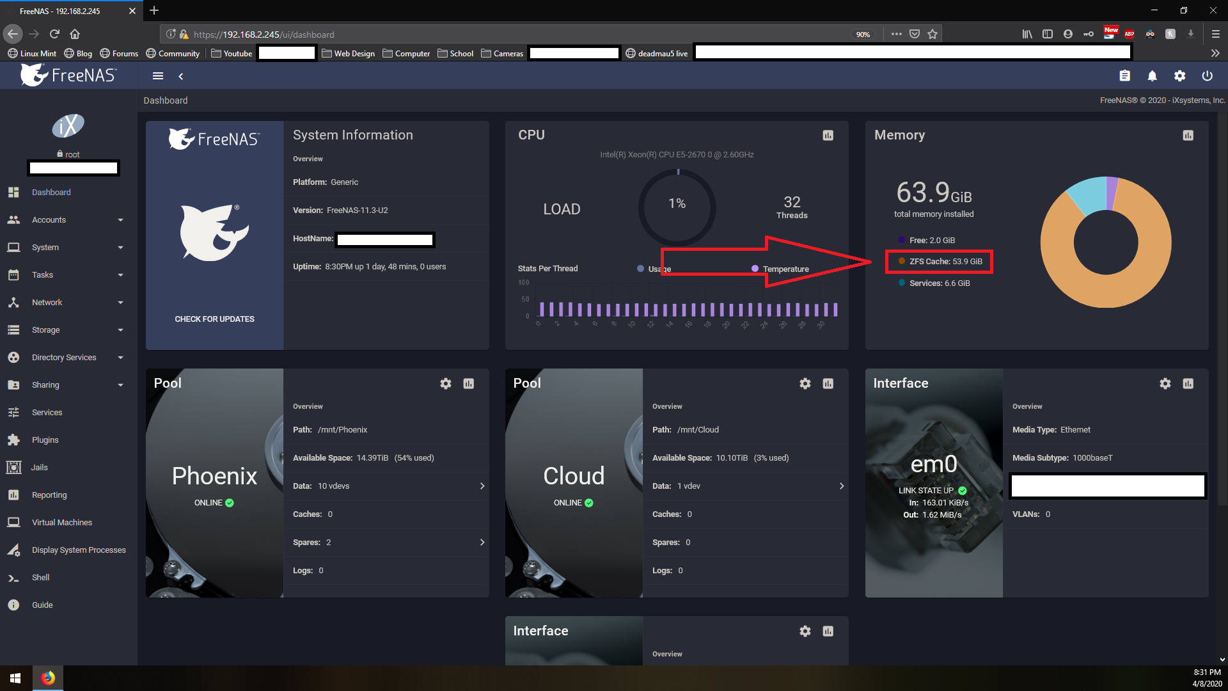
Task: Bookmark this page with the star
Action: coord(933,34)
